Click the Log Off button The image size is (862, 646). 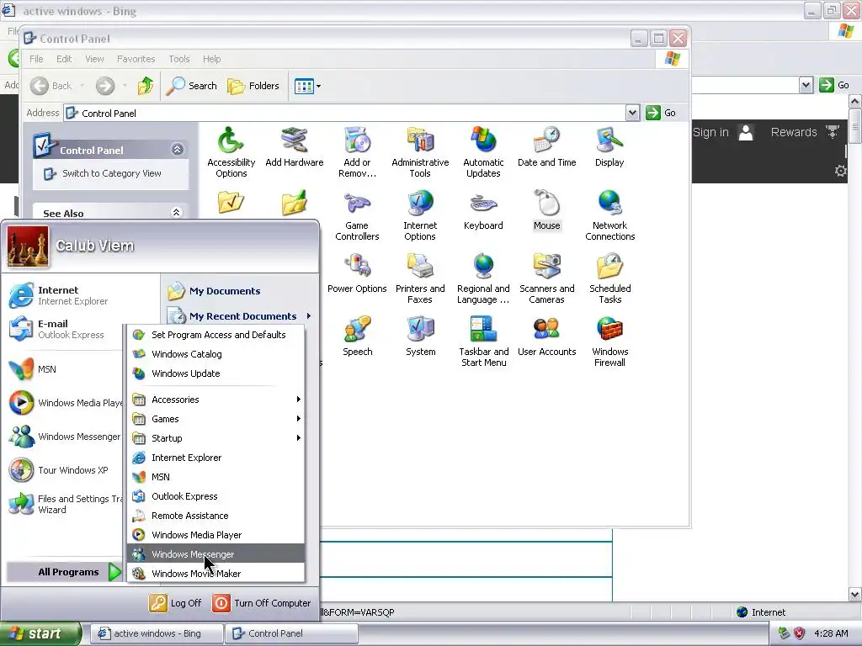(x=175, y=602)
